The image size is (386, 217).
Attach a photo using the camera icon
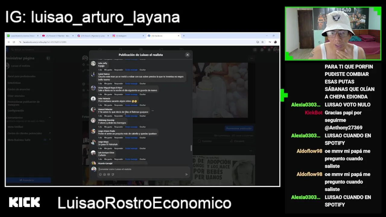105,175
